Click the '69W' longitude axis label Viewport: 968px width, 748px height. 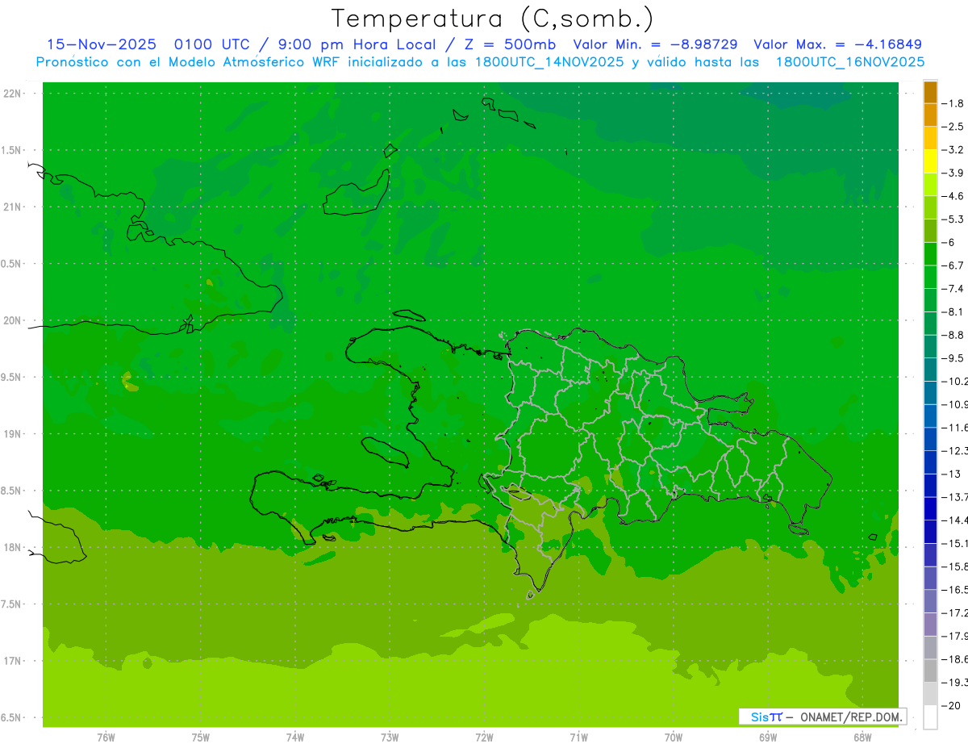(768, 738)
